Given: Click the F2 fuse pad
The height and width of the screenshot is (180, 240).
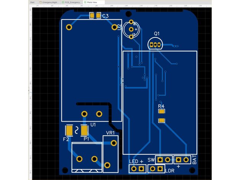Looking at the screenshot, I should tap(70, 131).
